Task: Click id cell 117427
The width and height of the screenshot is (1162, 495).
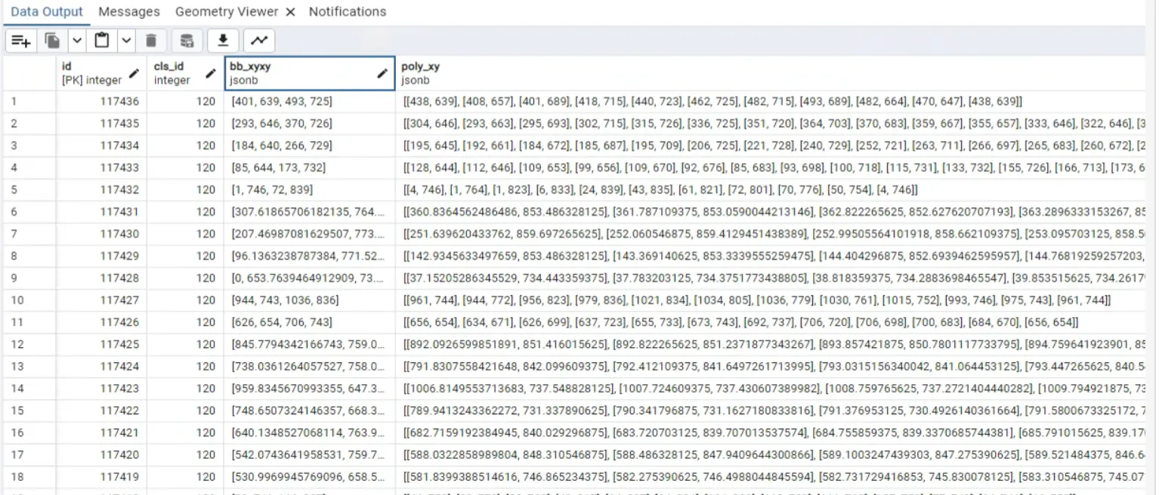Action: click(x=101, y=300)
